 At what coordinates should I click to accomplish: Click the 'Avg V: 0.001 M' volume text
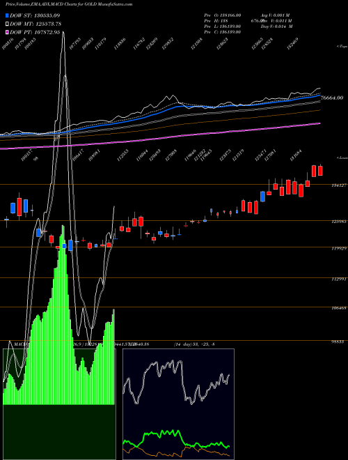(275, 15)
